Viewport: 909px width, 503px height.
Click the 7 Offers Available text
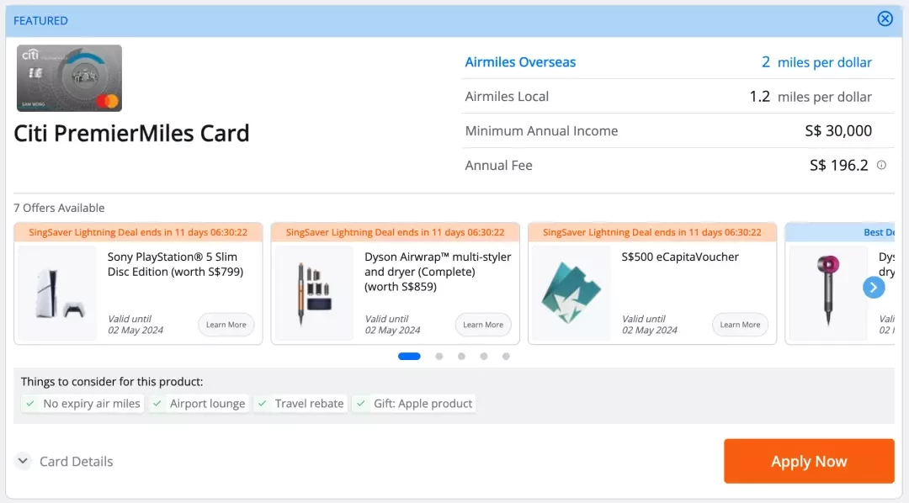[x=59, y=208]
